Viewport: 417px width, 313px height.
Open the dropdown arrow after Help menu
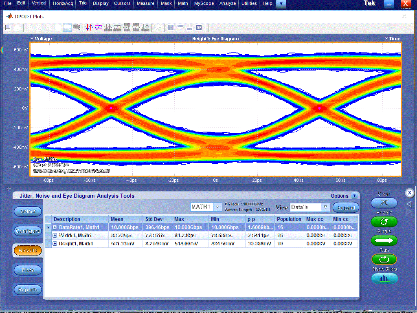click(281, 4)
